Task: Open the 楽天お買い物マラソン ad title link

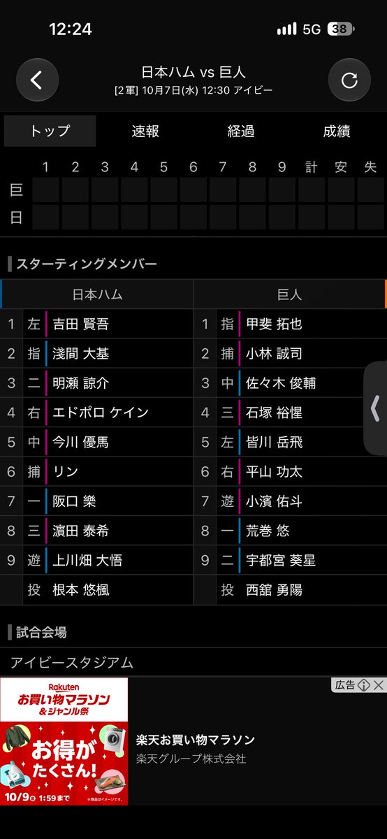Action: (196, 740)
